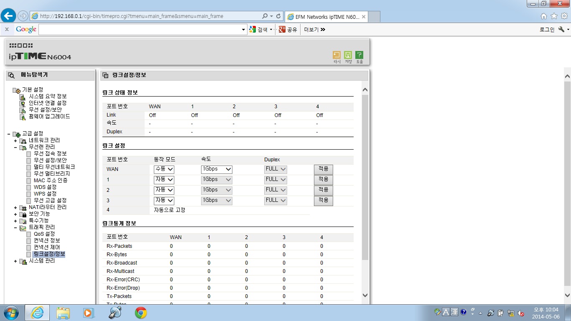Refresh the page with the address bar reload icon
Screen dimensions: 571x321
[278, 16]
